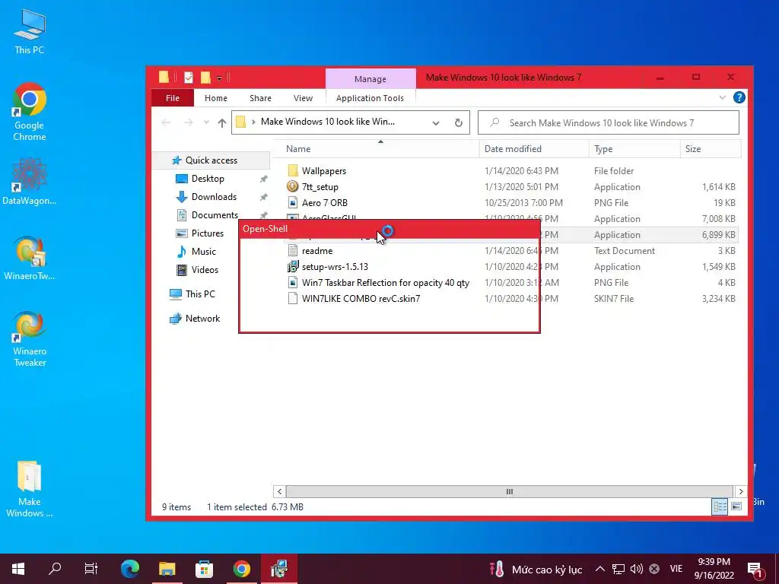The height and width of the screenshot is (584, 779).
Task: Open File Explorer taskbar icon
Action: click(x=167, y=569)
